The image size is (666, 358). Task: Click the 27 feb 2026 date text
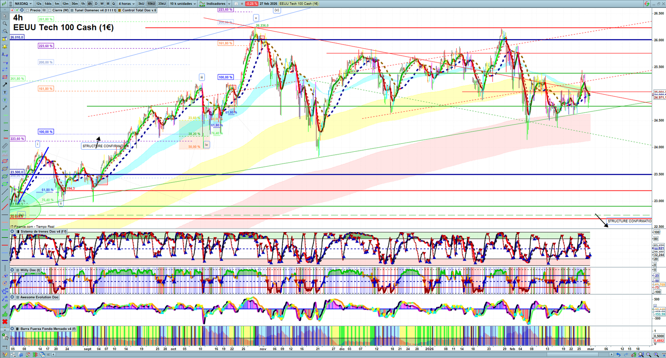point(268,4)
